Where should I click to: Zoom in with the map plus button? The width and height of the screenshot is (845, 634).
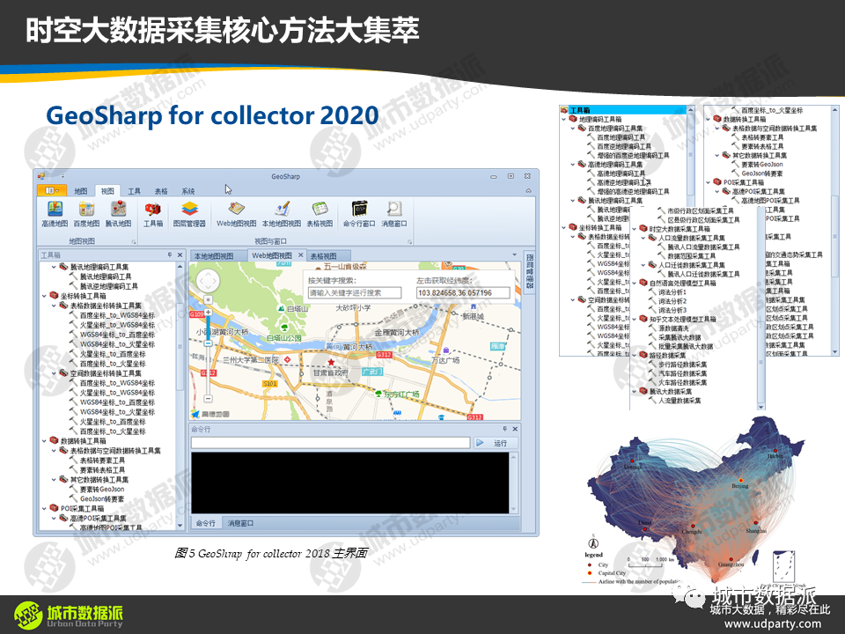208,313
